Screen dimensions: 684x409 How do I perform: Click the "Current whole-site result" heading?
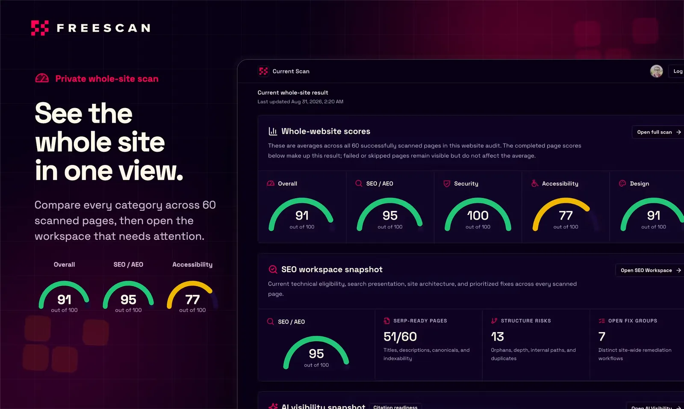pos(293,92)
